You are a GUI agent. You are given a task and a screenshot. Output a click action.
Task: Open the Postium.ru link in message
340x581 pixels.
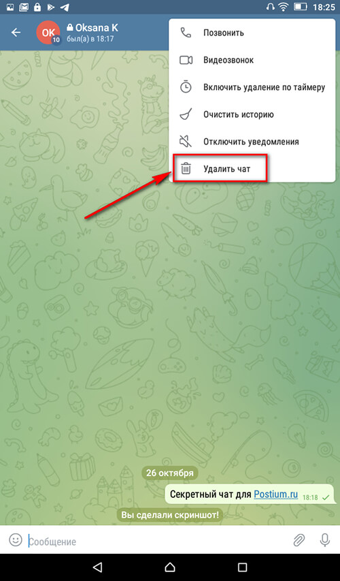point(275,494)
